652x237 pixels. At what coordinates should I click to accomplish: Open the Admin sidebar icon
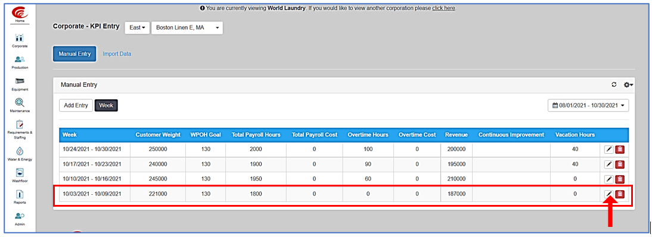click(x=20, y=219)
